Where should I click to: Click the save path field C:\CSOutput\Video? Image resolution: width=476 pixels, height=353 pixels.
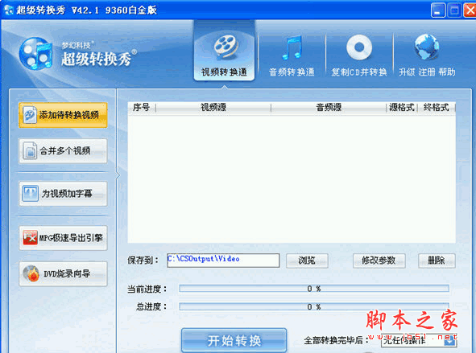click(x=223, y=261)
